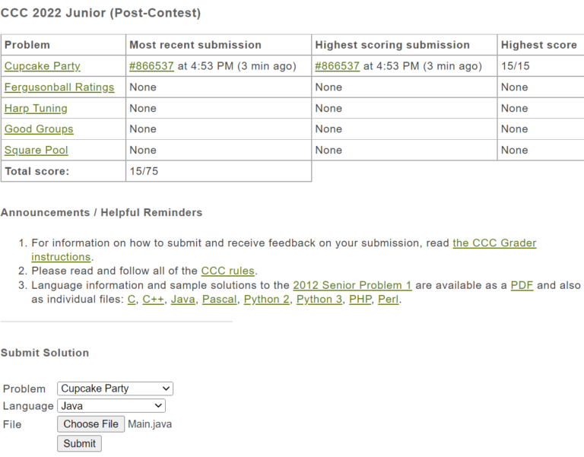
Task: Expand the Language dropdown showing Java
Action: pyautogui.click(x=111, y=406)
